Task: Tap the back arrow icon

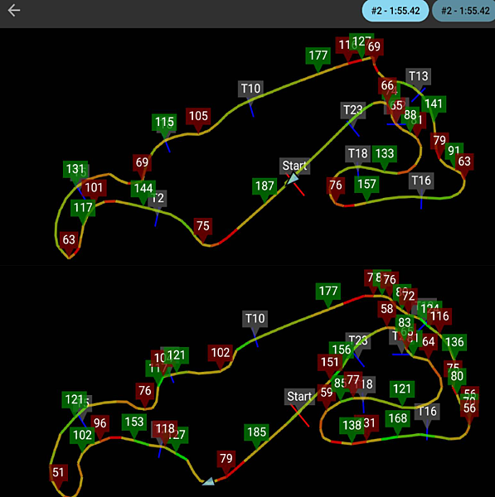Action: click(x=14, y=11)
